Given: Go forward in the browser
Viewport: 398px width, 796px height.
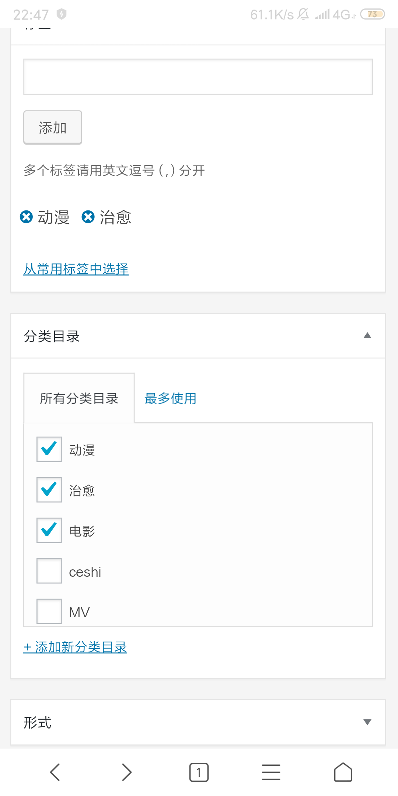Looking at the screenshot, I should click(127, 772).
